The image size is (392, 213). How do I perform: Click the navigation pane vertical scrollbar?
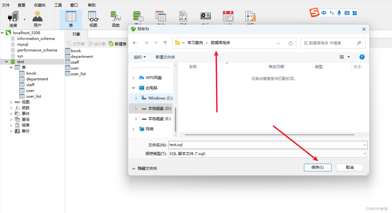pyautogui.click(x=176, y=120)
